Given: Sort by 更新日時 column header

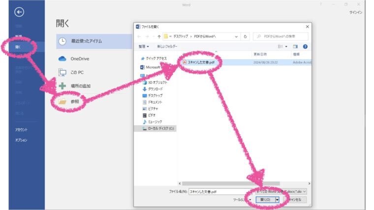Looking at the screenshot, I should [260, 54].
